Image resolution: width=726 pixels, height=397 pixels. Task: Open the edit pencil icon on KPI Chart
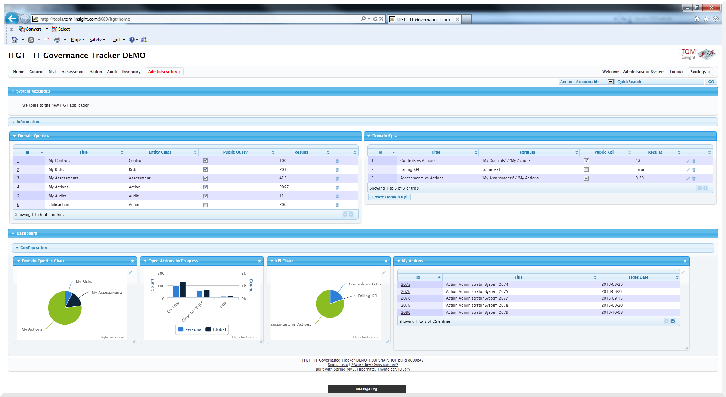pyautogui.click(x=384, y=272)
